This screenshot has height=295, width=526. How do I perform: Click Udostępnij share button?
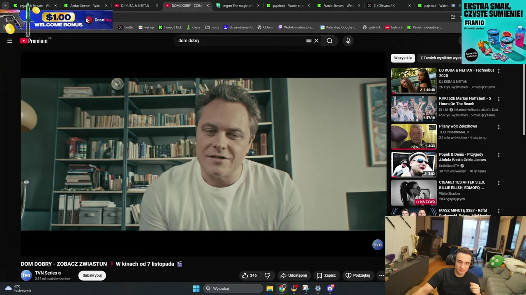[x=293, y=275]
